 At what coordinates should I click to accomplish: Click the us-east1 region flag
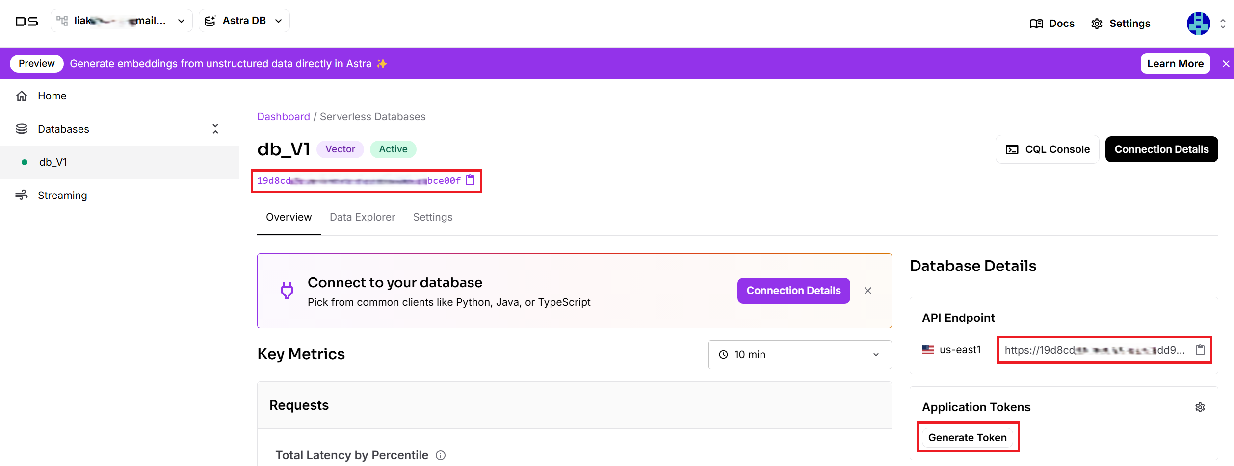(927, 350)
